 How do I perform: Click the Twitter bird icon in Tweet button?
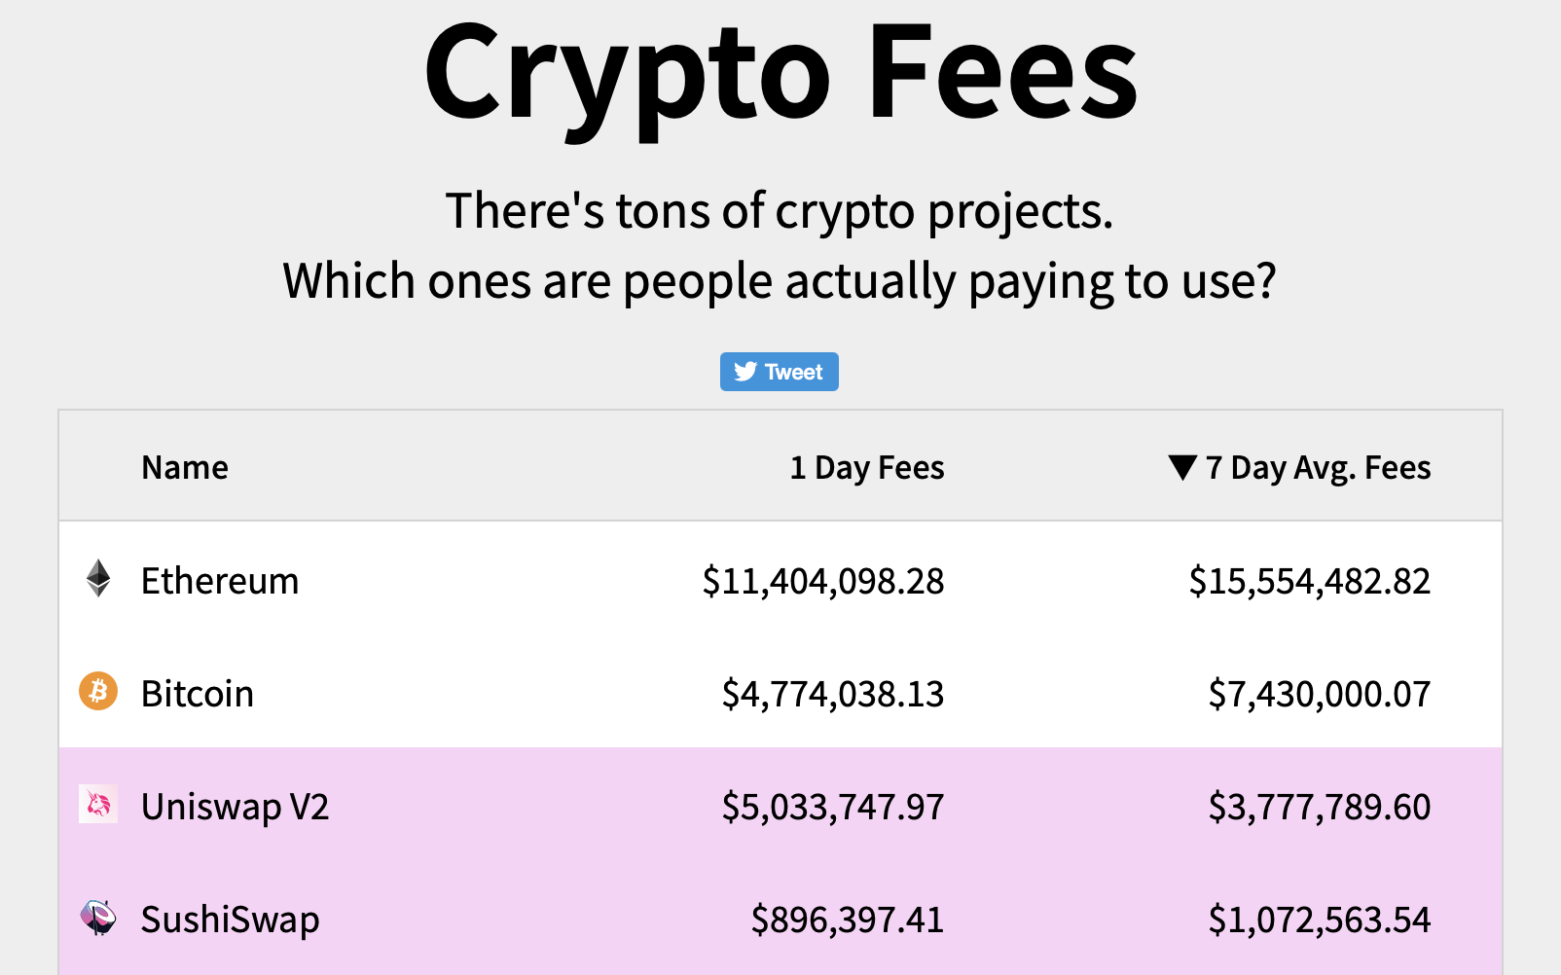click(x=745, y=372)
